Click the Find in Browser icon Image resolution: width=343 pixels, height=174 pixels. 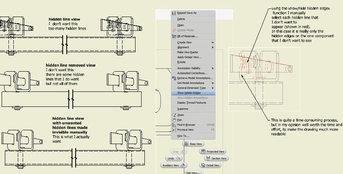[174, 125]
